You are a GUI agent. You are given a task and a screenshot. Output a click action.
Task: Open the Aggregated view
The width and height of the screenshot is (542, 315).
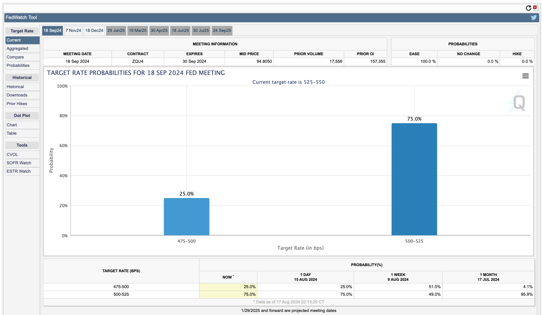[x=22, y=48]
